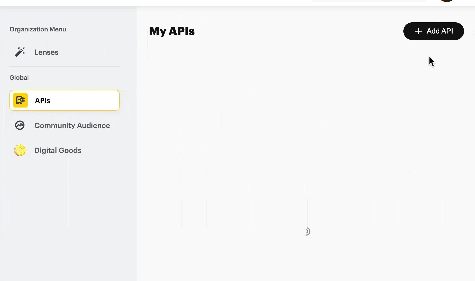Image resolution: width=475 pixels, height=281 pixels.
Task: Click the empty My APIs content area
Action: [x=286, y=130]
